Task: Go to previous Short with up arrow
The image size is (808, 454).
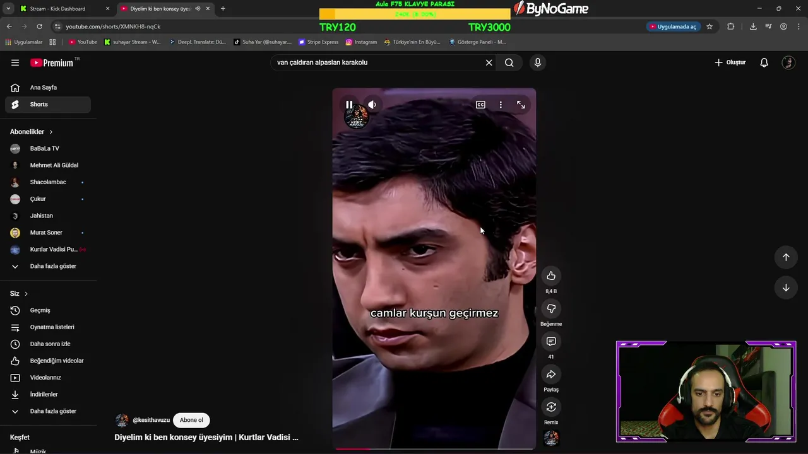Action: pos(786,257)
